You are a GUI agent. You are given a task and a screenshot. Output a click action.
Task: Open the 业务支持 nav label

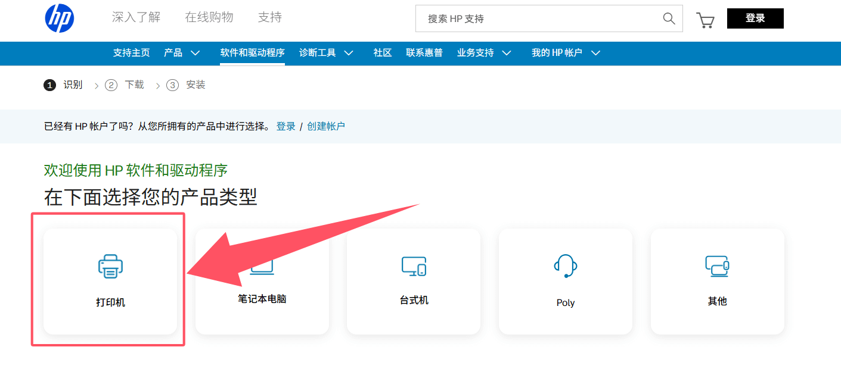[x=476, y=53]
